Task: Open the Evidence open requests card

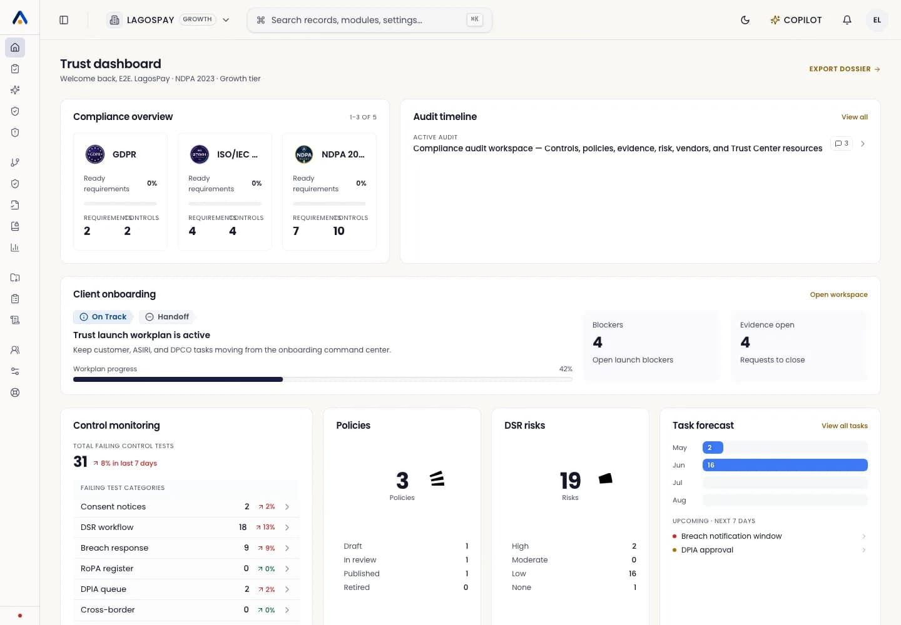Action: 799,346
